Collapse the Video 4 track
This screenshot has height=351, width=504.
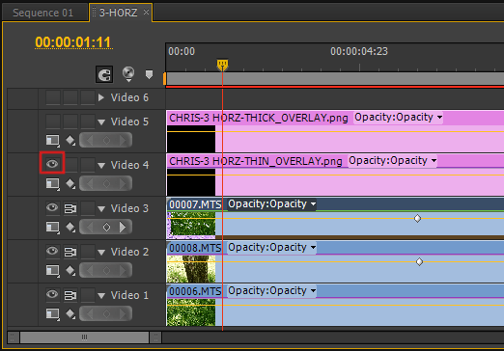[x=101, y=166]
